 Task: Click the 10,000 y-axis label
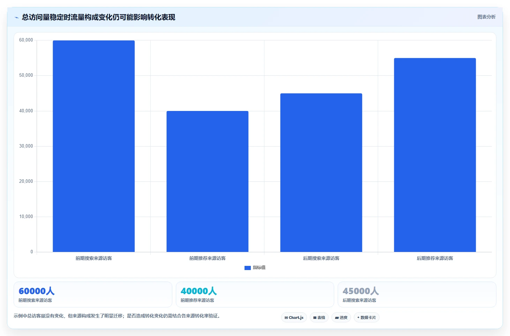[x=26, y=217]
